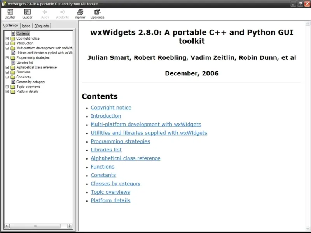Select Classes by category in tree

[x=31, y=82]
